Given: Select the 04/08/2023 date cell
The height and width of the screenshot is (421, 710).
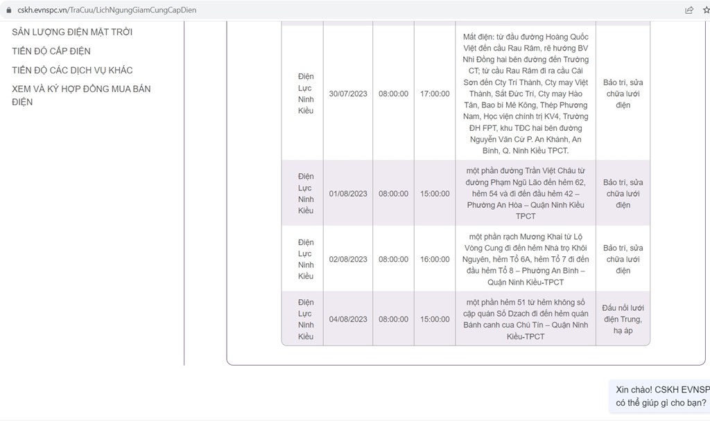Looking at the screenshot, I should click(348, 319).
